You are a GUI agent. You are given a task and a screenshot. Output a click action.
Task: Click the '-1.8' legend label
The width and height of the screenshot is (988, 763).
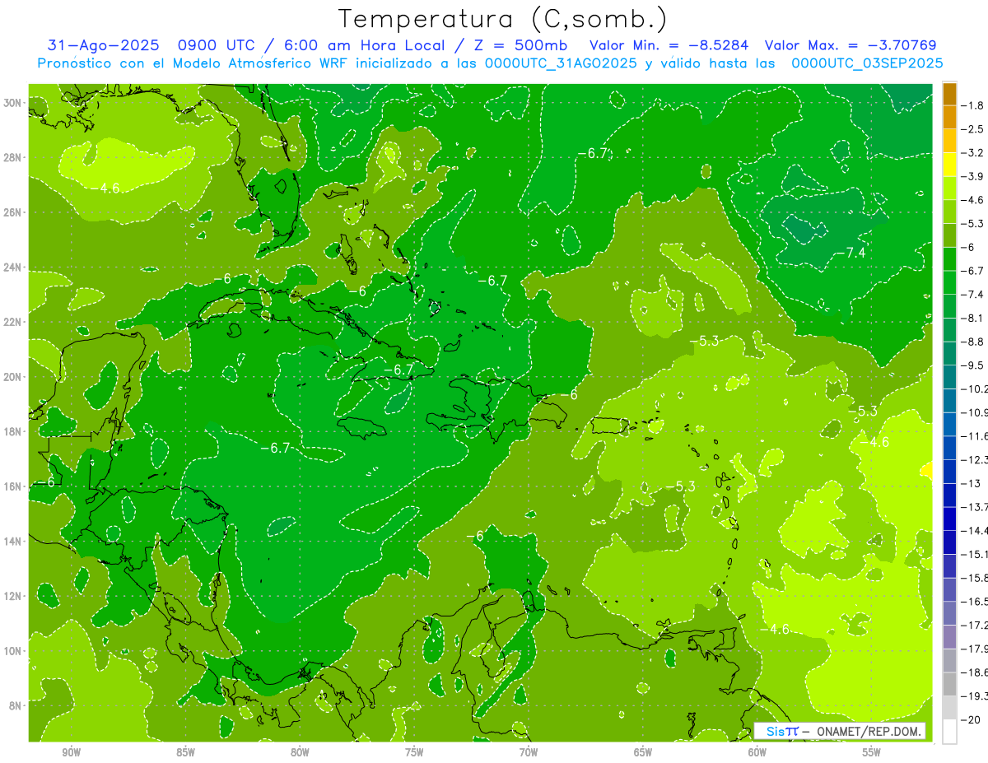tap(973, 105)
